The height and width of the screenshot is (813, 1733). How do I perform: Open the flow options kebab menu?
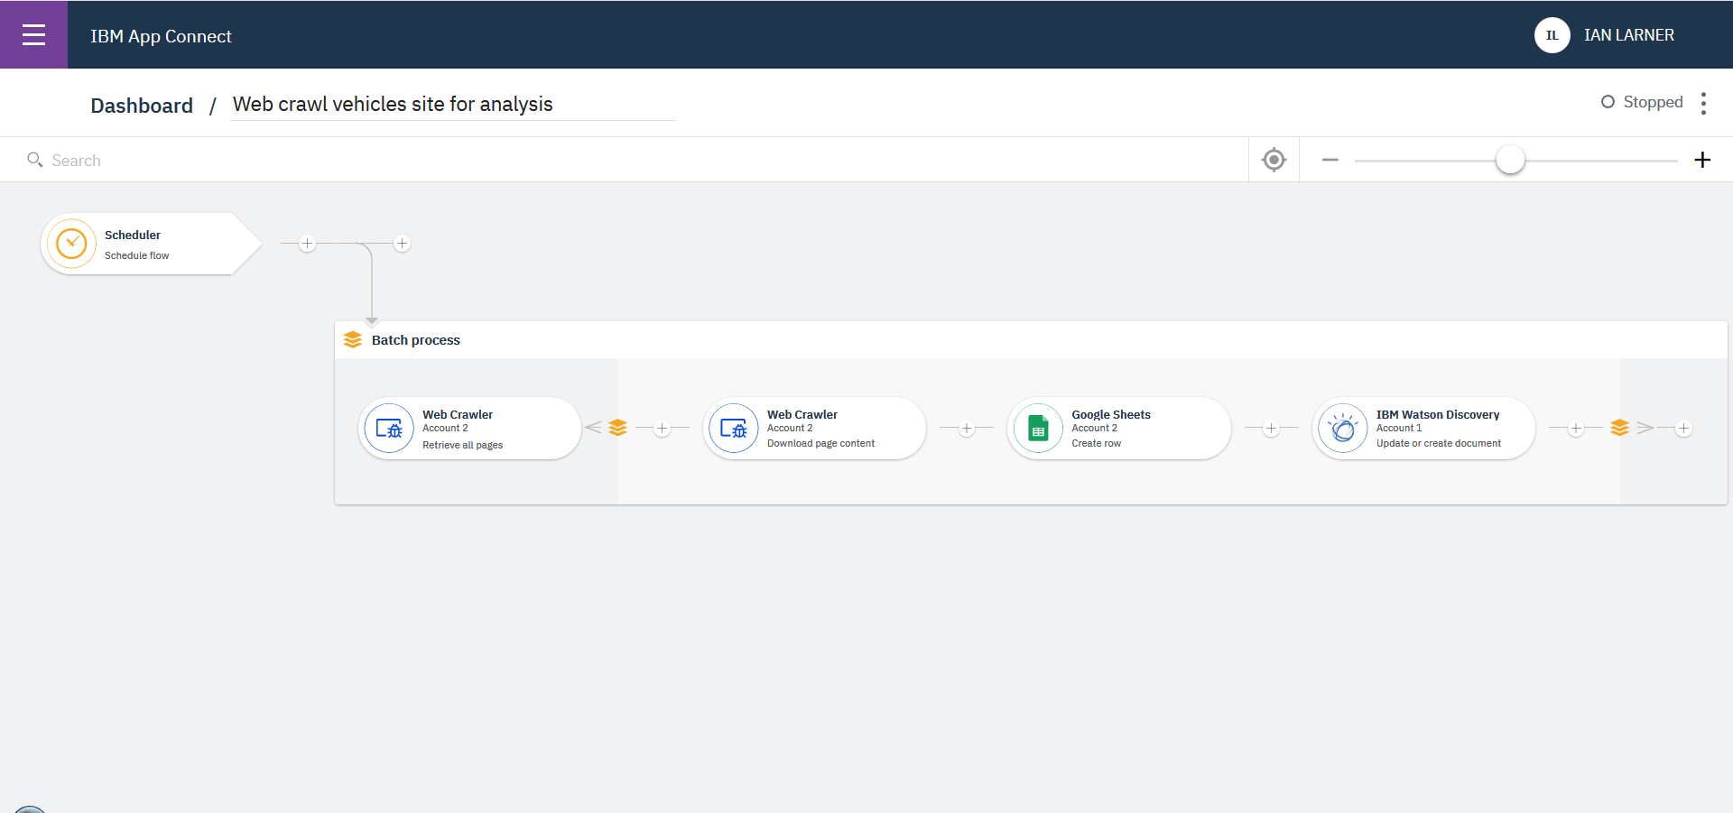(x=1703, y=103)
